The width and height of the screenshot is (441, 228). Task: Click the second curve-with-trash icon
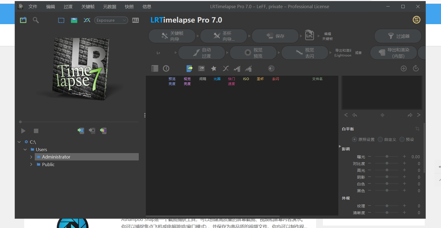(248, 68)
